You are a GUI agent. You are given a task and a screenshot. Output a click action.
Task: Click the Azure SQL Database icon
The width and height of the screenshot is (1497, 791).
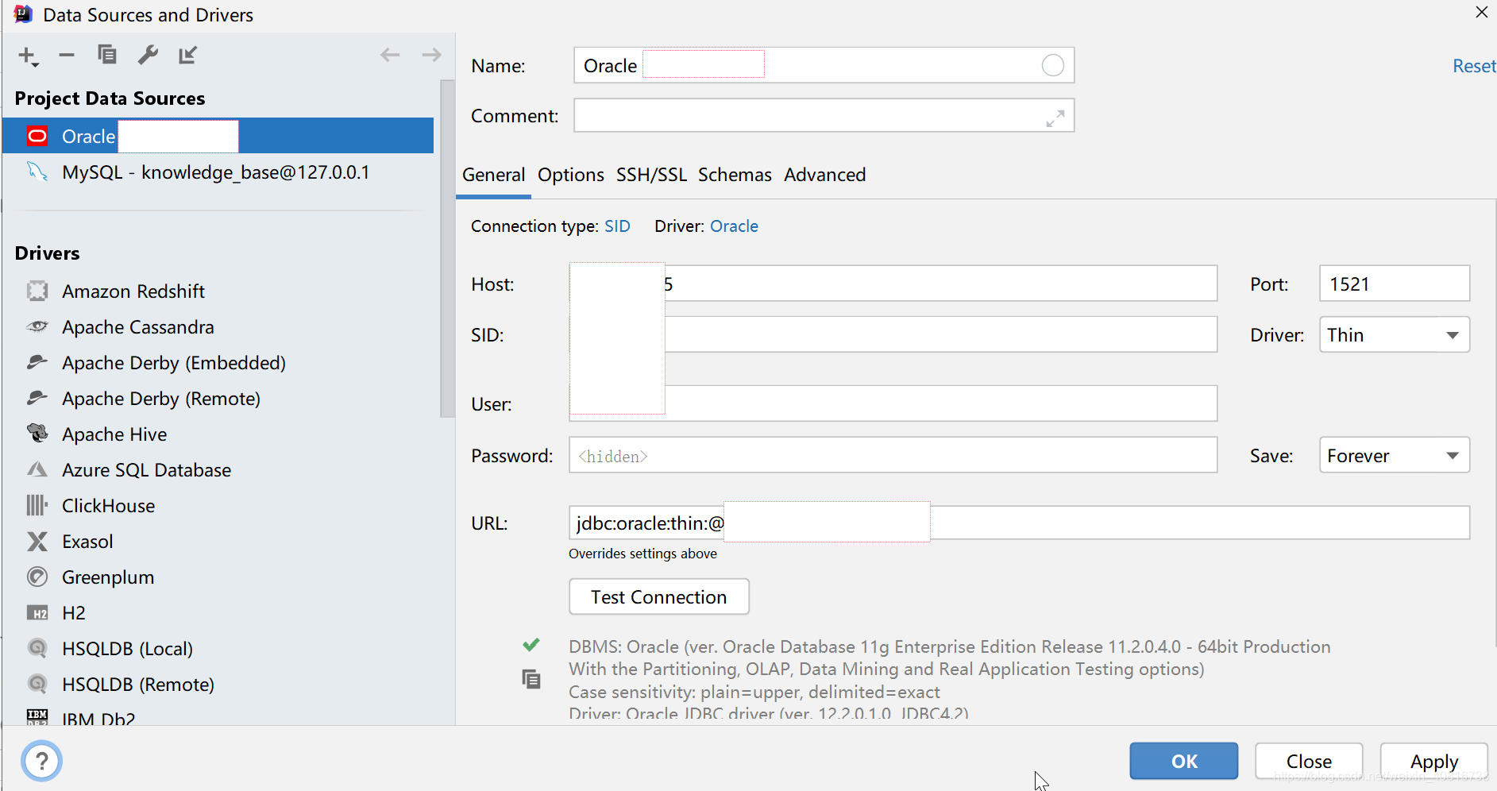click(x=37, y=469)
